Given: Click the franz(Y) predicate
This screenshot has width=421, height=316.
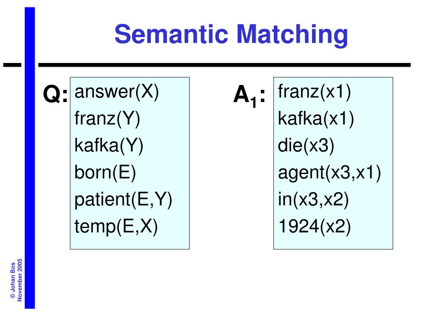Looking at the screenshot, I should click(x=107, y=118).
